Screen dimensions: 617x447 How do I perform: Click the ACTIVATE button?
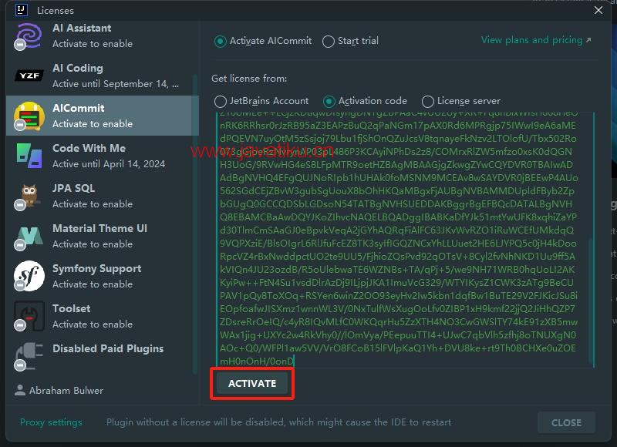click(x=252, y=383)
